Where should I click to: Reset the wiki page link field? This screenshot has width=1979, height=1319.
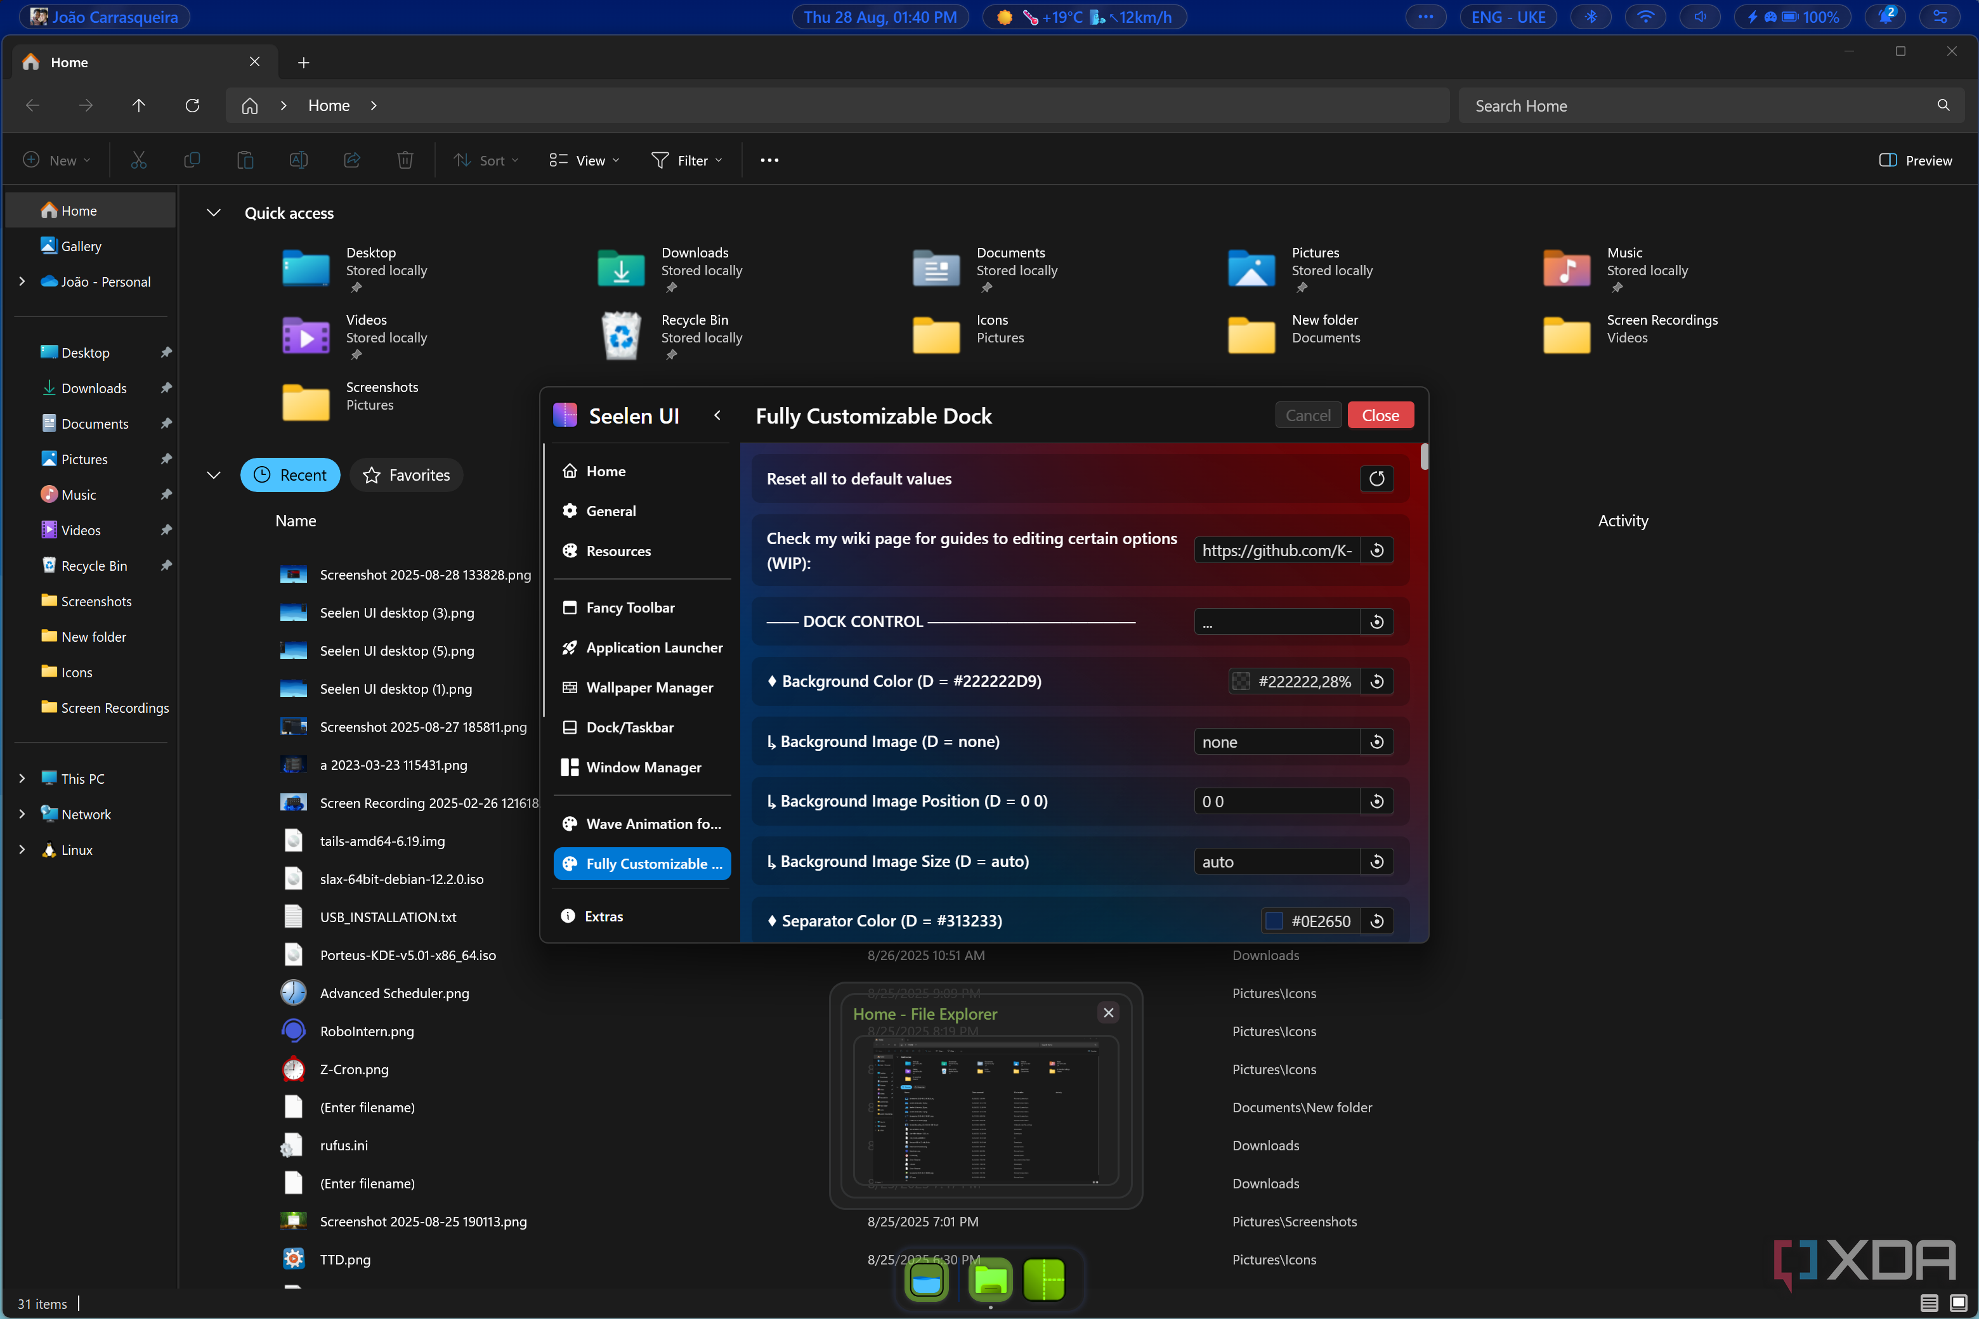click(1376, 550)
